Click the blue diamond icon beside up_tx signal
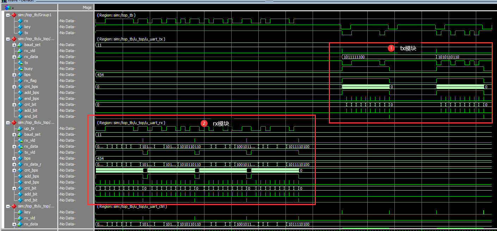This screenshot has height=231, width=497. point(20,128)
